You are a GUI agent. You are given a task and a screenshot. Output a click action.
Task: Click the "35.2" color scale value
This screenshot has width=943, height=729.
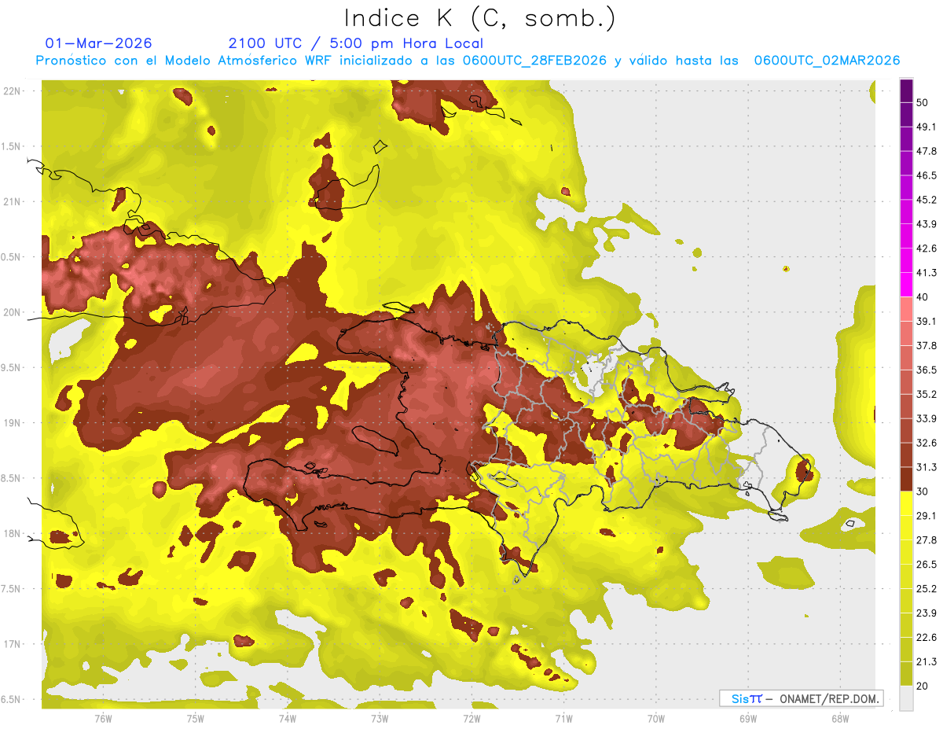pyautogui.click(x=926, y=394)
